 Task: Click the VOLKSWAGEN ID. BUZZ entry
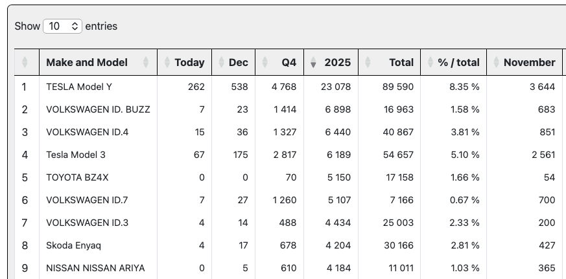coord(98,109)
